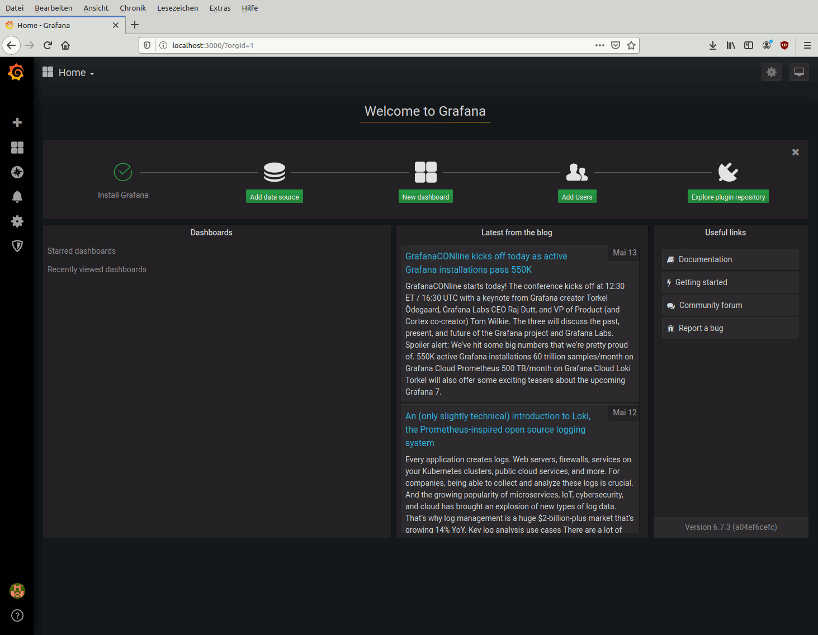
Task: Open page actions three-dot menu
Action: click(x=600, y=45)
